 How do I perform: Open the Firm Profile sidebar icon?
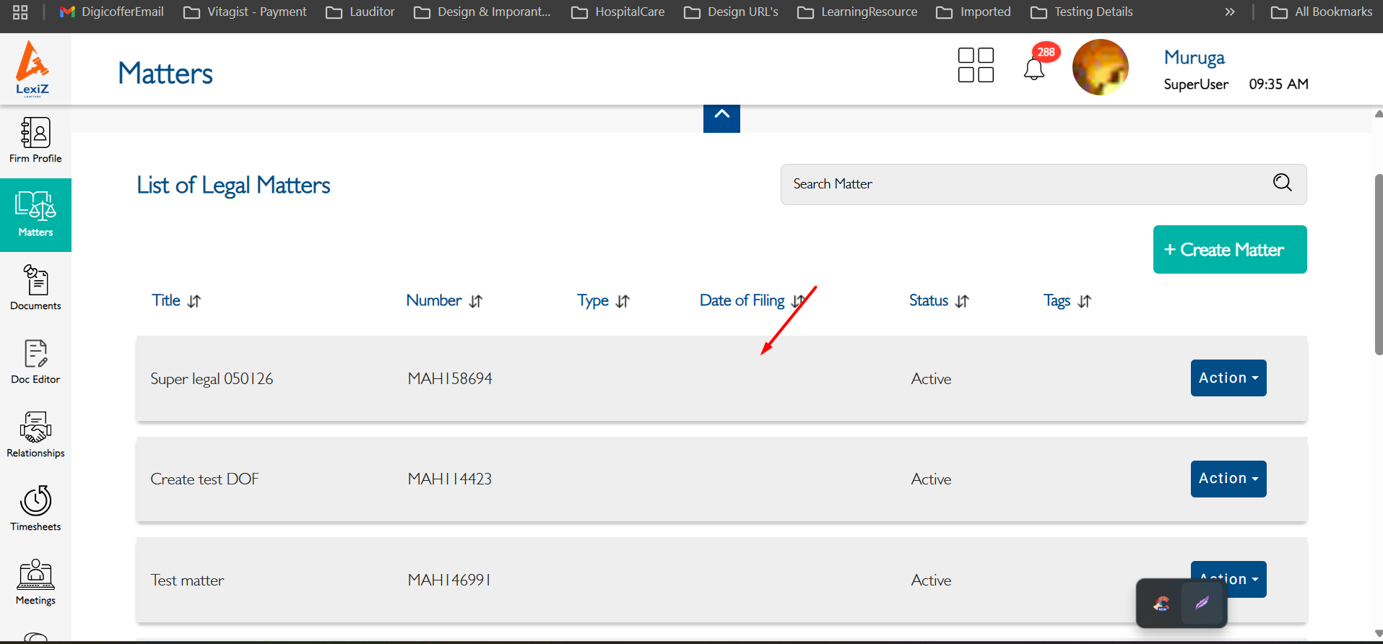[35, 141]
